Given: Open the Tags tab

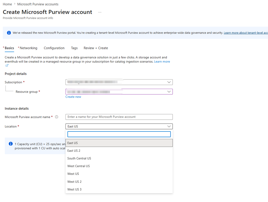Looking at the screenshot, I should 74,48.
